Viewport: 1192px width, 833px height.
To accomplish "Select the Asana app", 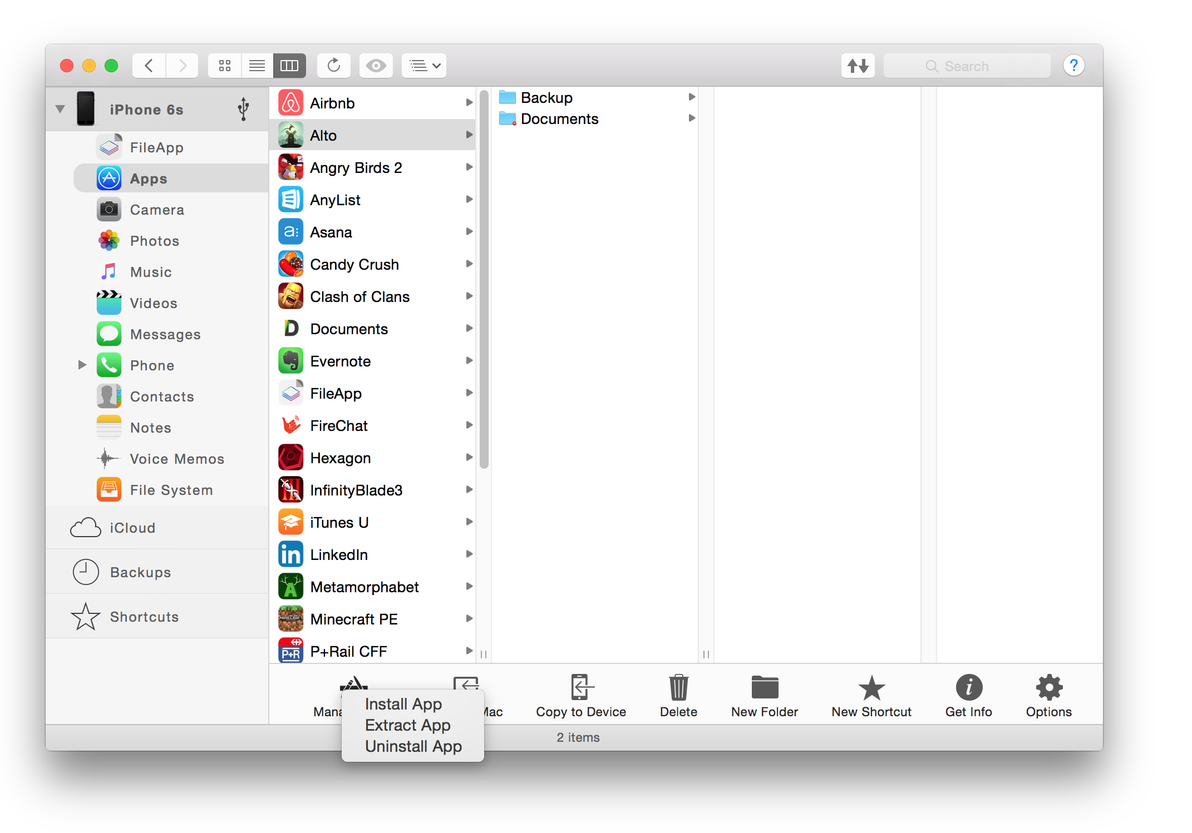I will (x=373, y=232).
